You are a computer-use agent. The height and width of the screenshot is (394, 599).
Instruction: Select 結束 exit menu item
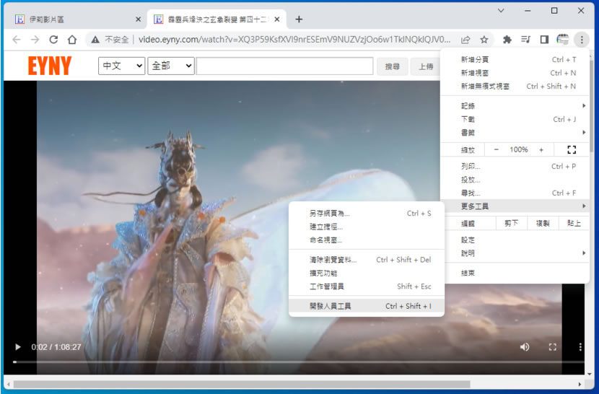pyautogui.click(x=514, y=273)
